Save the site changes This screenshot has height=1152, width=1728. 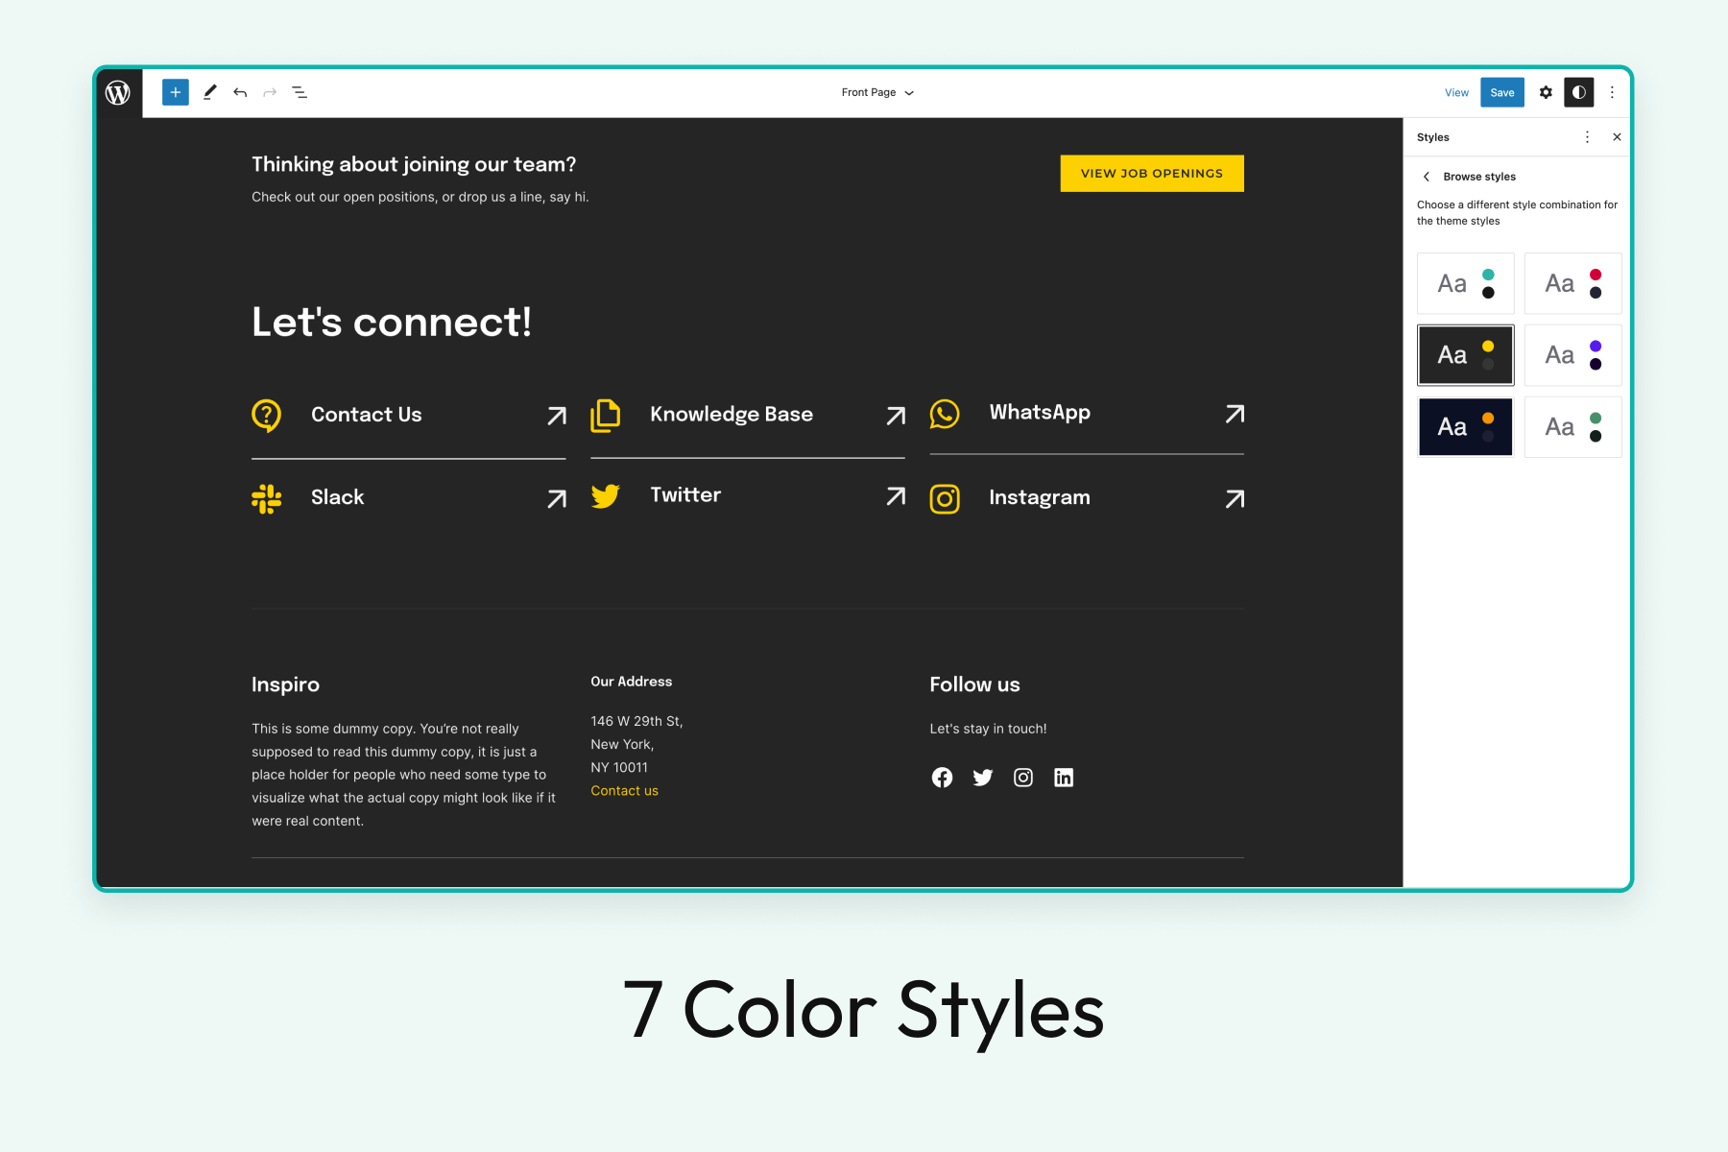1502,92
